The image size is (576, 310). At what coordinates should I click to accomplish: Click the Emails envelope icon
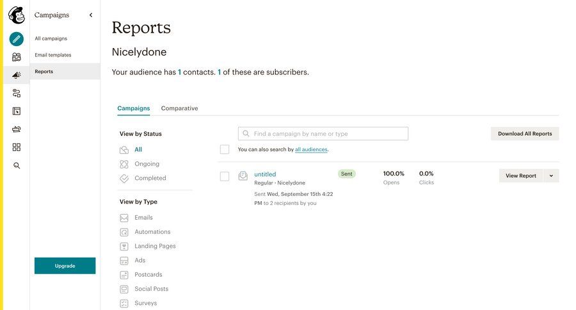point(124,218)
